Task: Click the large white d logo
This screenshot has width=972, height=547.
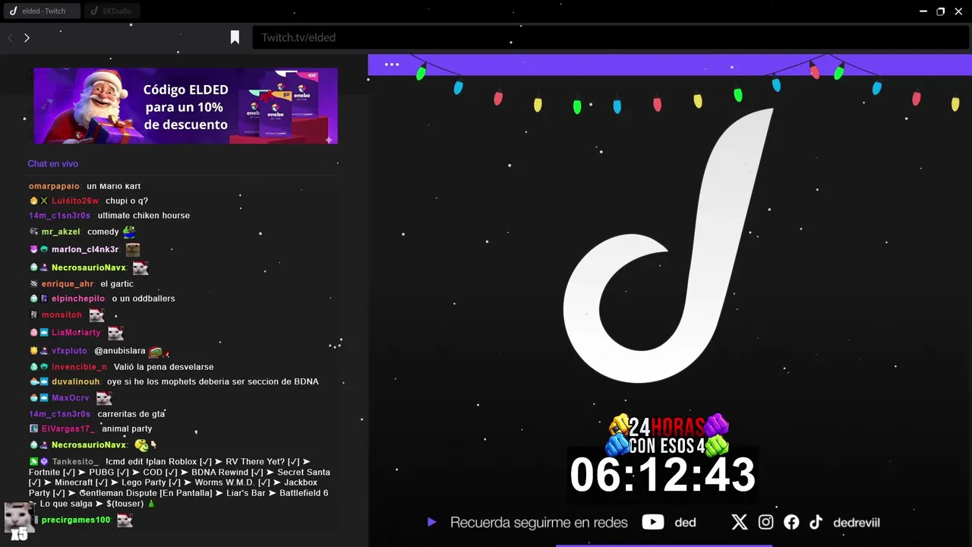Action: point(668,245)
